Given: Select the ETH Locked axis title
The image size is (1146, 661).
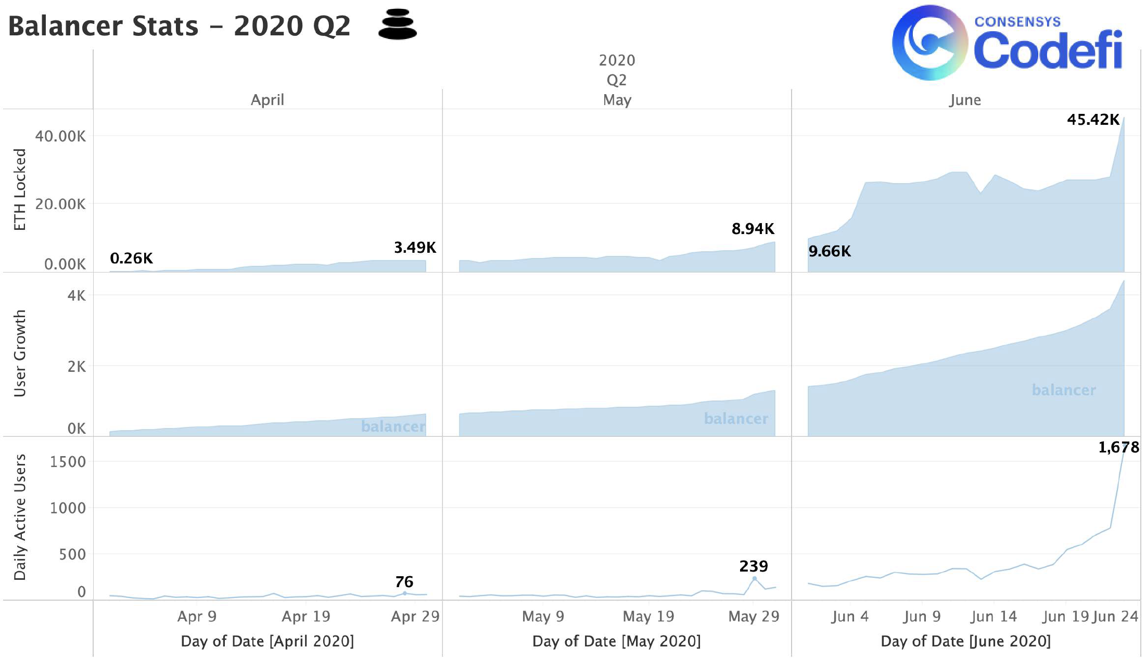Looking at the screenshot, I should coord(20,190).
